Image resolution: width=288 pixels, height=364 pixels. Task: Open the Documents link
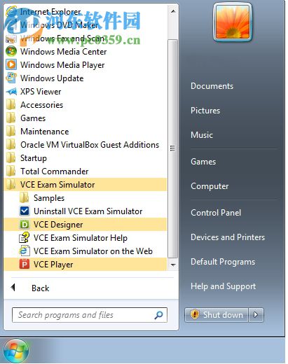click(x=212, y=86)
